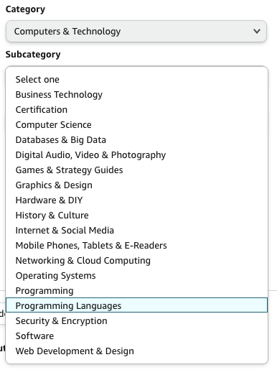Pick Games & Strategy Guides option

136,170
